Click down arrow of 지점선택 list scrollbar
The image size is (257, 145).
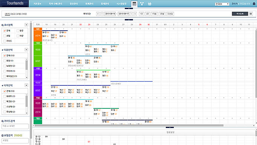click(26, 77)
